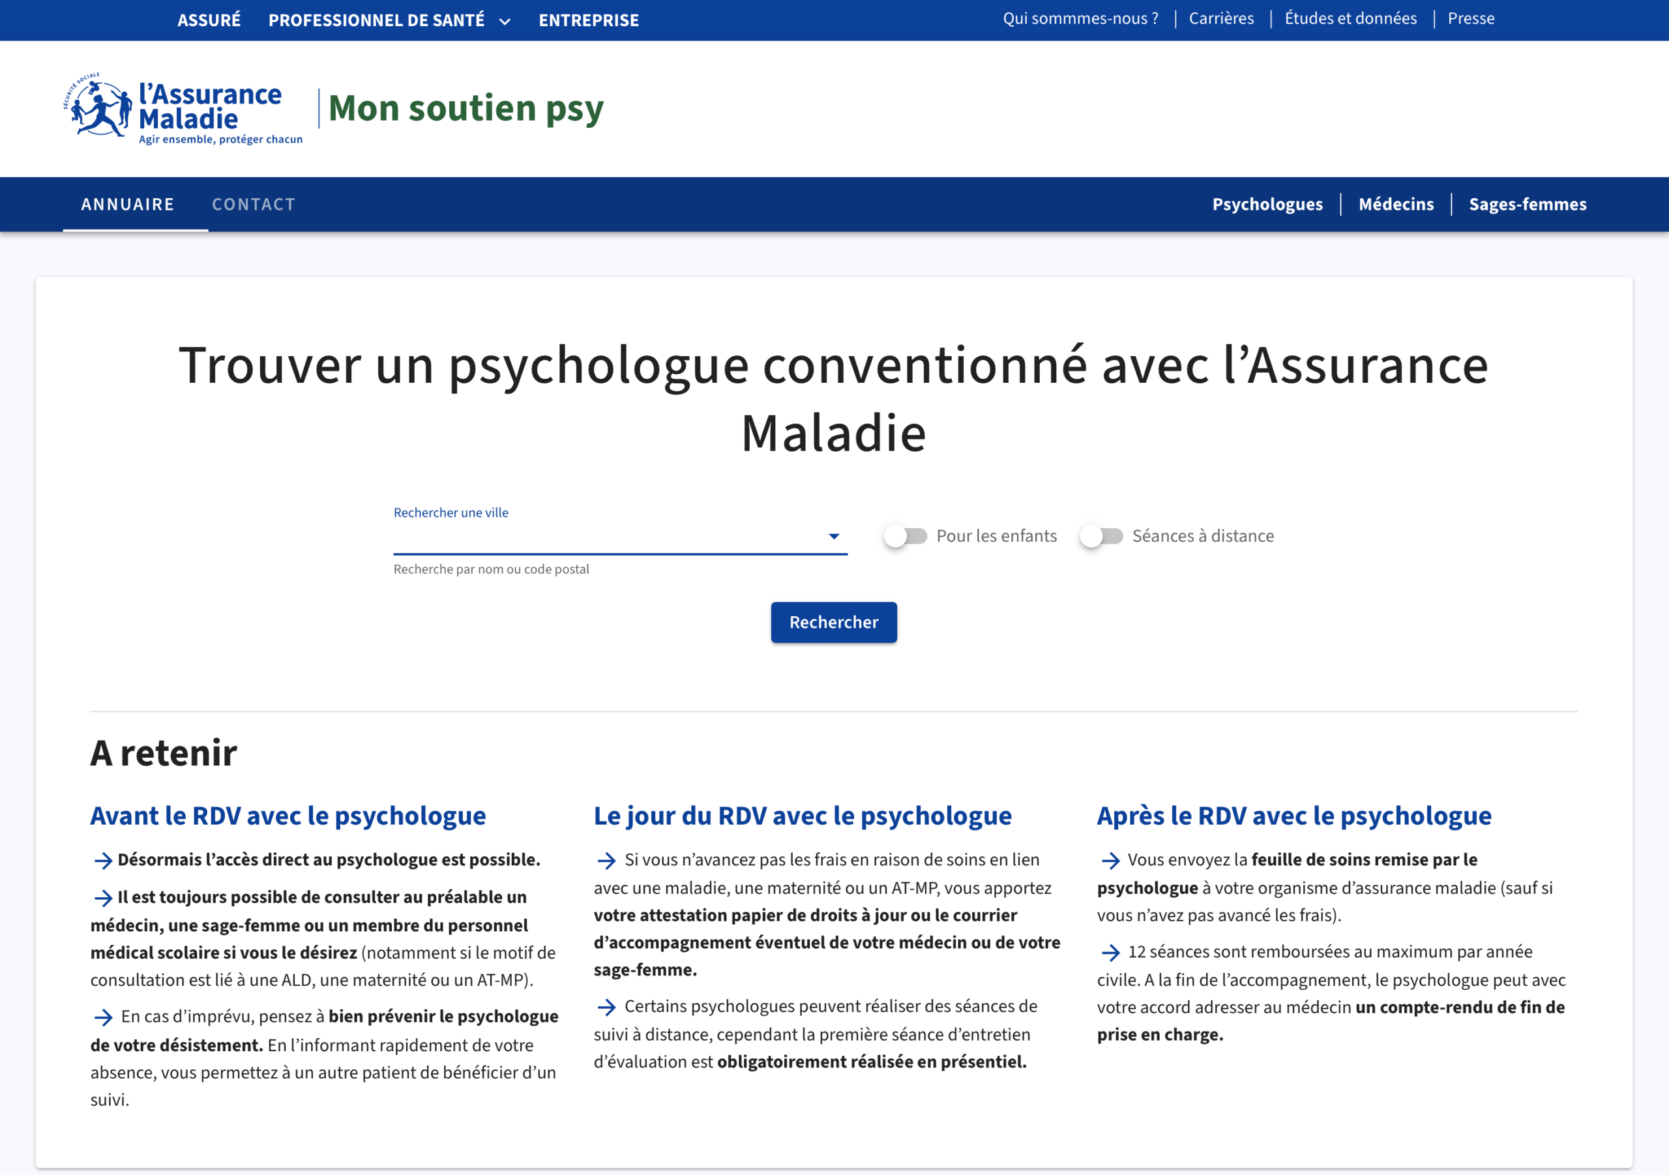Click text feuille de soins remise par le
This screenshot has height=1175, width=1669.
tap(1365, 859)
